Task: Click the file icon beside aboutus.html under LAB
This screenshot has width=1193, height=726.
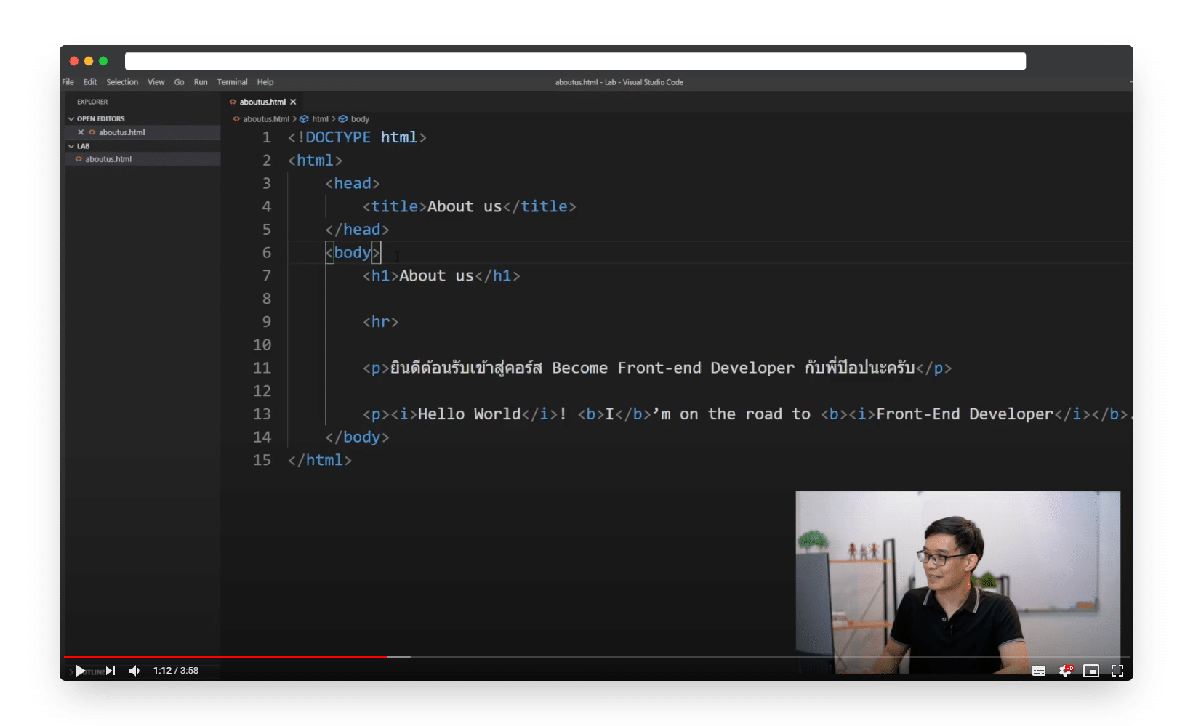Action: pyautogui.click(x=79, y=158)
